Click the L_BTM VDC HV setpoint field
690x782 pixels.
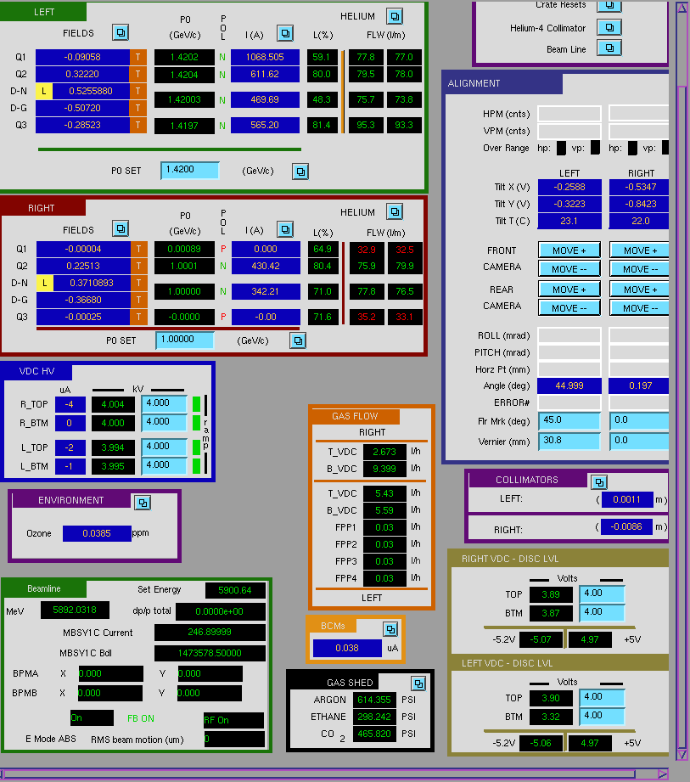pyautogui.click(x=165, y=465)
